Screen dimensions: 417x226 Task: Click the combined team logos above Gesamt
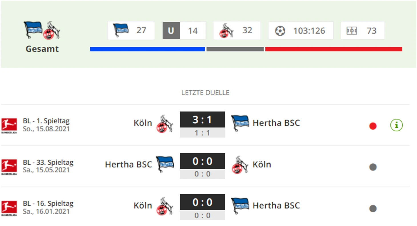tap(42, 30)
